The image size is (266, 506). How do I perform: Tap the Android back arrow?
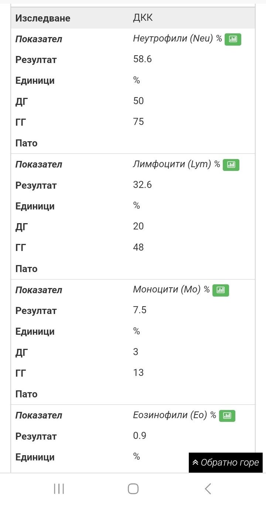tap(208, 489)
